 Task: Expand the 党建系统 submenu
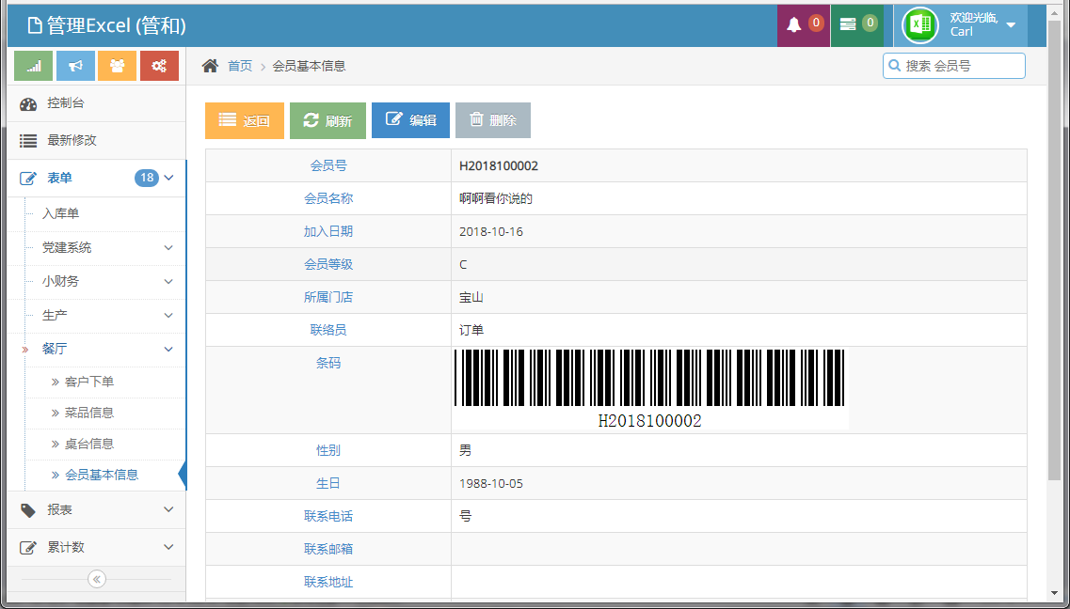pyautogui.click(x=168, y=247)
